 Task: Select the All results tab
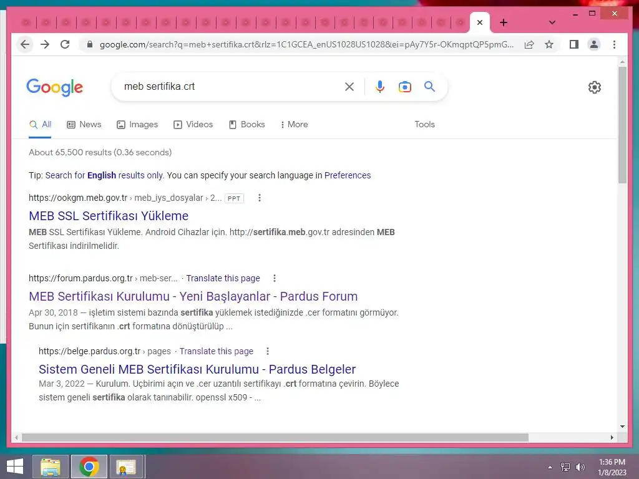click(x=40, y=125)
